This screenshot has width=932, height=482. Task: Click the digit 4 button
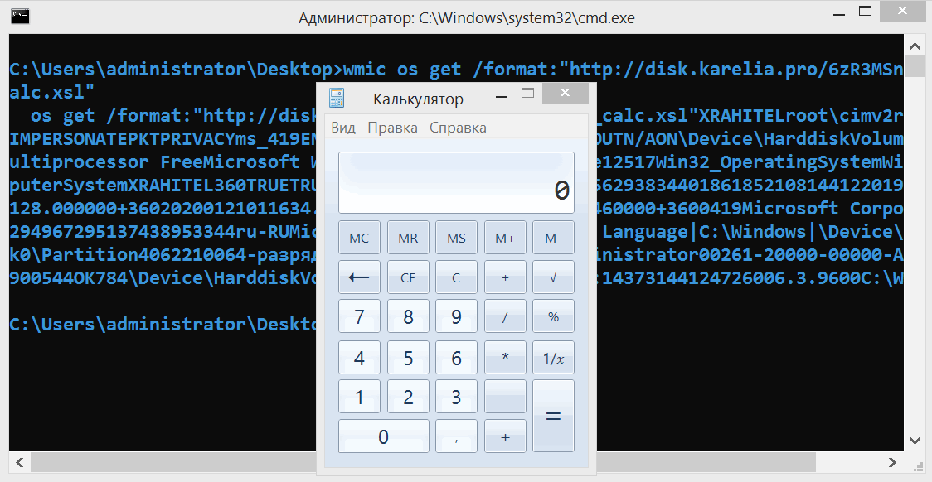[x=359, y=357]
